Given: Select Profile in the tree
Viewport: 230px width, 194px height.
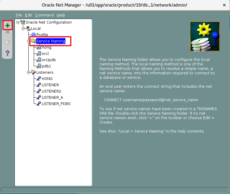Looking at the screenshot, I should pyautogui.click(x=42, y=35).
